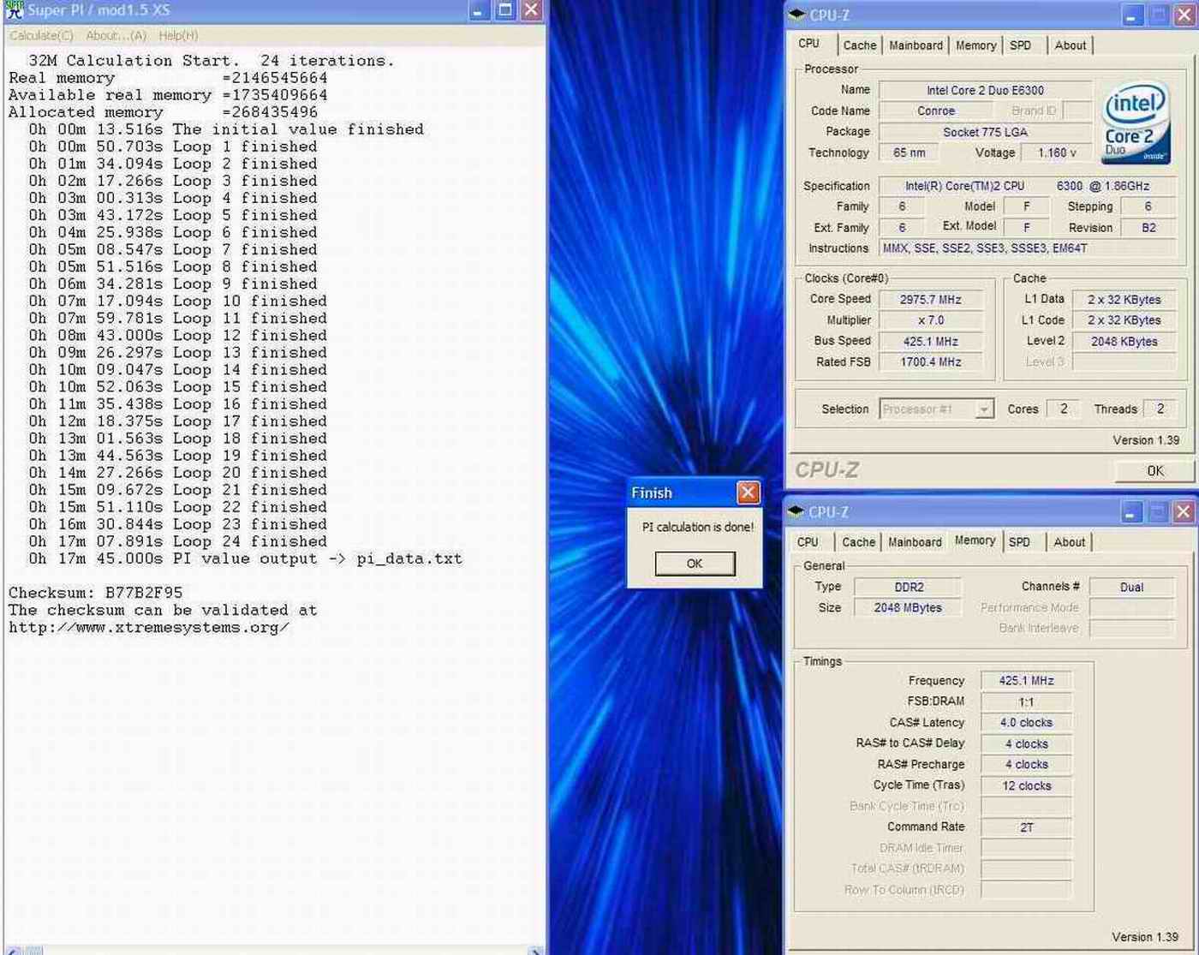This screenshot has height=955, width=1199.
Task: Click the Code Name value 'Conroe'
Action: click(x=935, y=110)
